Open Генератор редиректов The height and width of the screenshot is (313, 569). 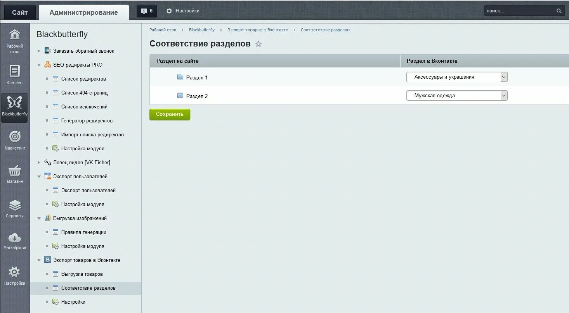(x=87, y=120)
